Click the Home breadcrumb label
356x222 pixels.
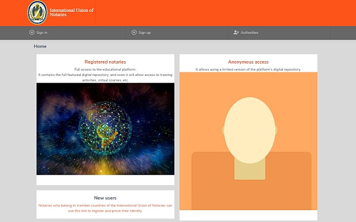coord(40,46)
